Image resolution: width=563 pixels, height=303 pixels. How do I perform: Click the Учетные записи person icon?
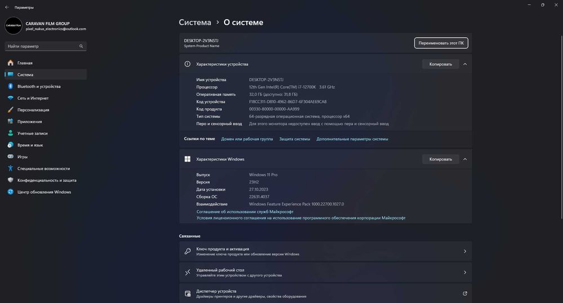(10, 133)
